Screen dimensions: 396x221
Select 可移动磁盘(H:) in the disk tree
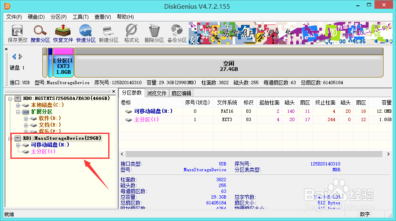pyautogui.click(x=50, y=145)
